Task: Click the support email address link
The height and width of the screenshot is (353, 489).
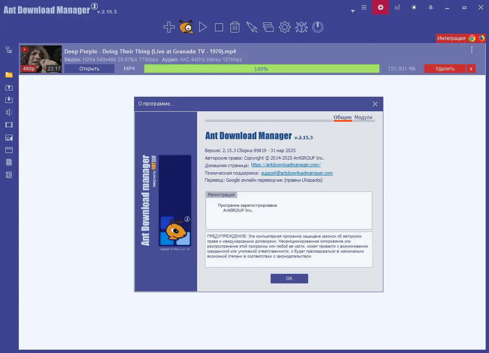Action: (297, 173)
